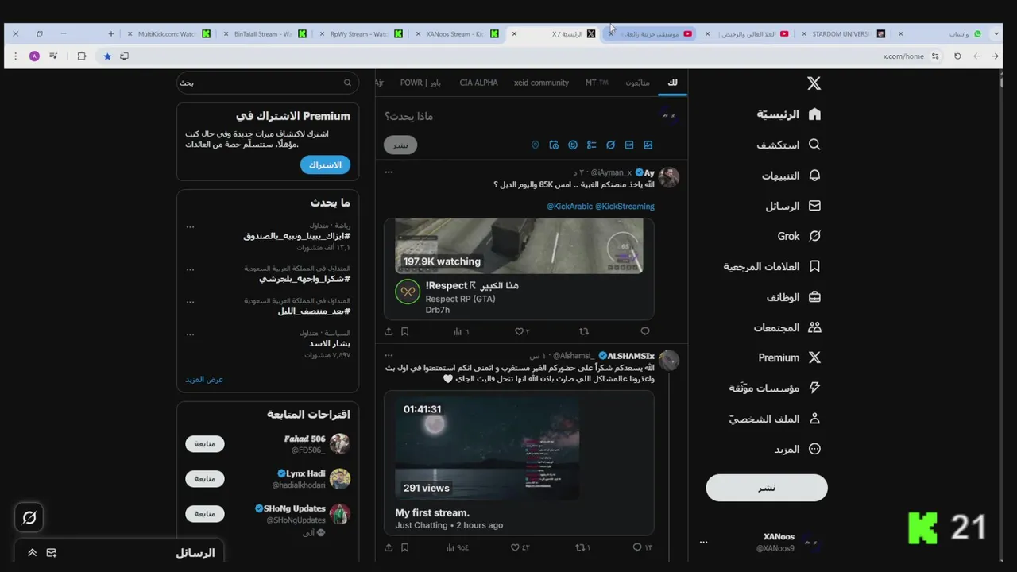Share ALSHAMSIx's post
The image size is (1017, 572).
coord(389,547)
